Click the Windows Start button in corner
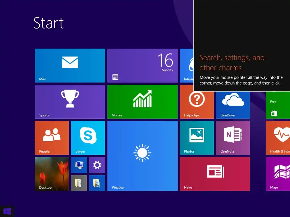The width and height of the screenshot is (290, 217). tap(7, 211)
